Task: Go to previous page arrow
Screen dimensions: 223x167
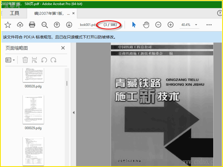Action: [57, 25]
